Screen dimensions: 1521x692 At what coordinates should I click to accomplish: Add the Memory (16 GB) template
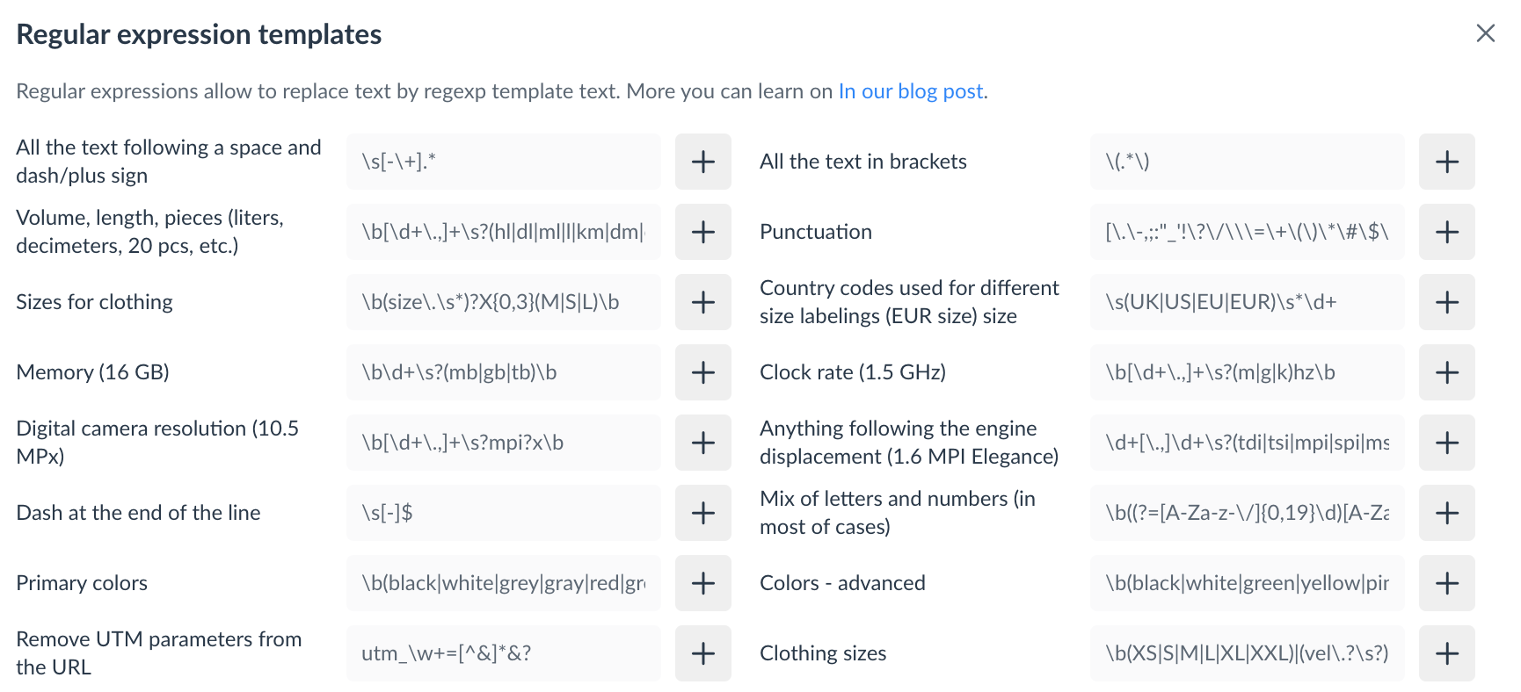[702, 372]
